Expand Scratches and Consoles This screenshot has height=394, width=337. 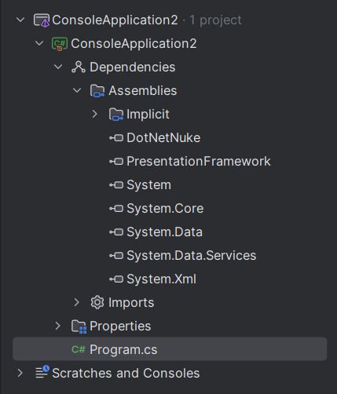point(20,373)
